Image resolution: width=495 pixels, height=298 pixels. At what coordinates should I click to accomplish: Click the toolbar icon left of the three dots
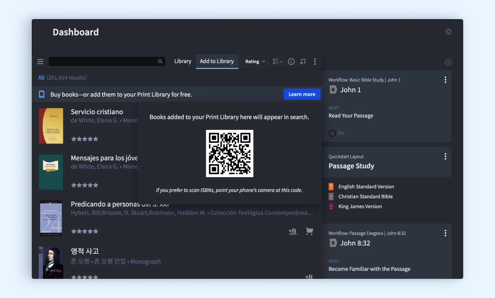pos(303,62)
